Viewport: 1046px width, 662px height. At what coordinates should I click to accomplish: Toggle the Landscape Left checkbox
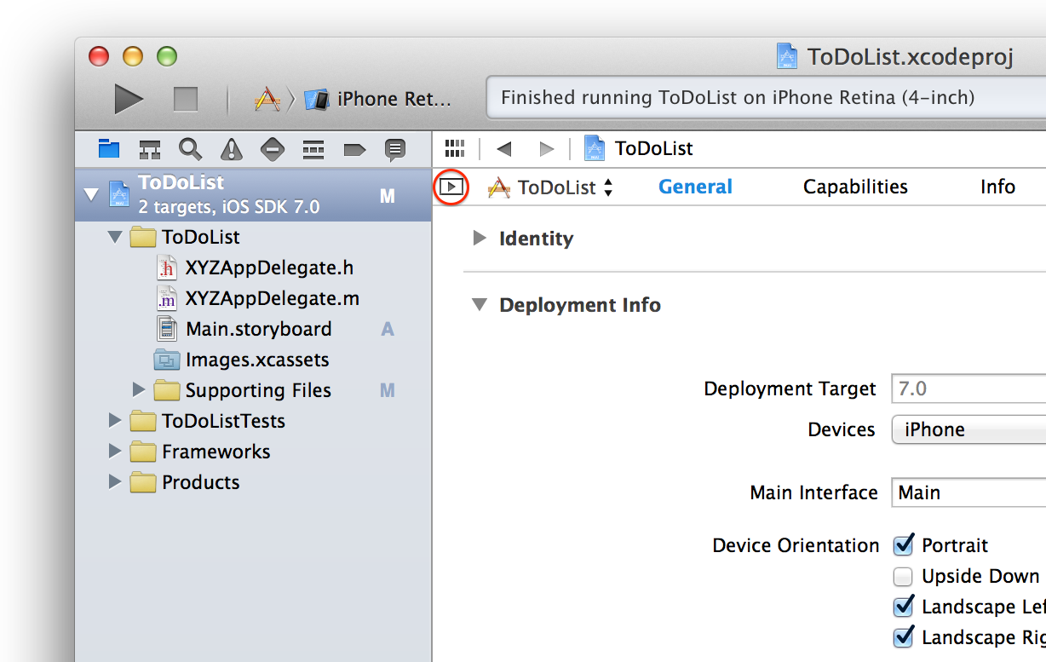[903, 607]
